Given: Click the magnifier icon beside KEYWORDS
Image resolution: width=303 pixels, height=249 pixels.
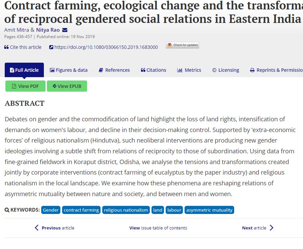Looking at the screenshot, I should [x=7, y=210].
